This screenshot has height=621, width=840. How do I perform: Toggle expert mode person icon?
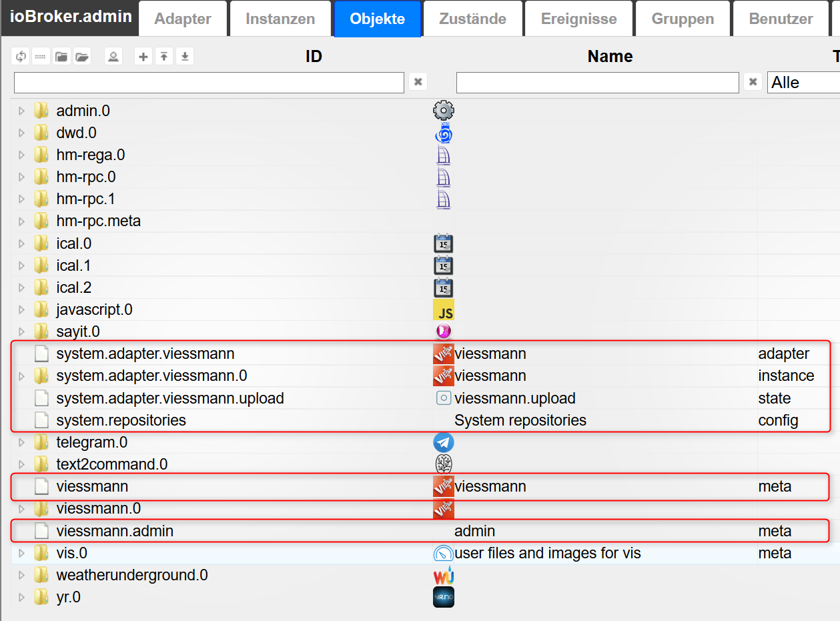[x=113, y=57]
